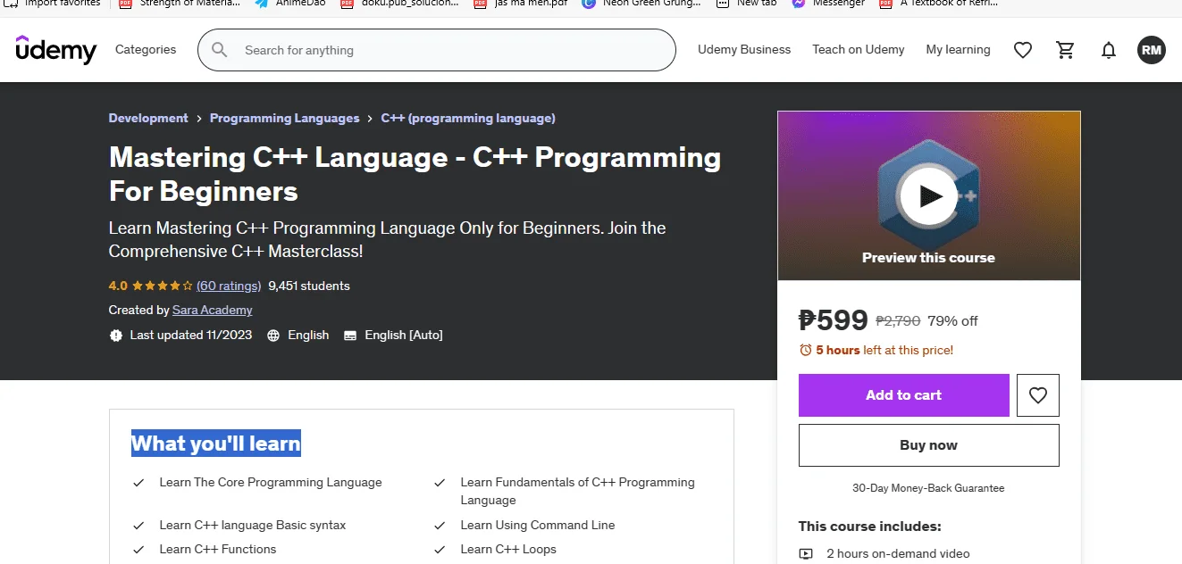1182x564 pixels.
Task: Select the What you'll learn heading
Action: 216,444
